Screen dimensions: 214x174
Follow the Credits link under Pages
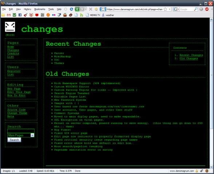click(x=13, y=53)
